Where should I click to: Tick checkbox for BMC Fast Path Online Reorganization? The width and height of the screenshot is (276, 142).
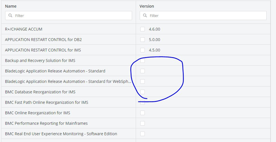coord(143,102)
